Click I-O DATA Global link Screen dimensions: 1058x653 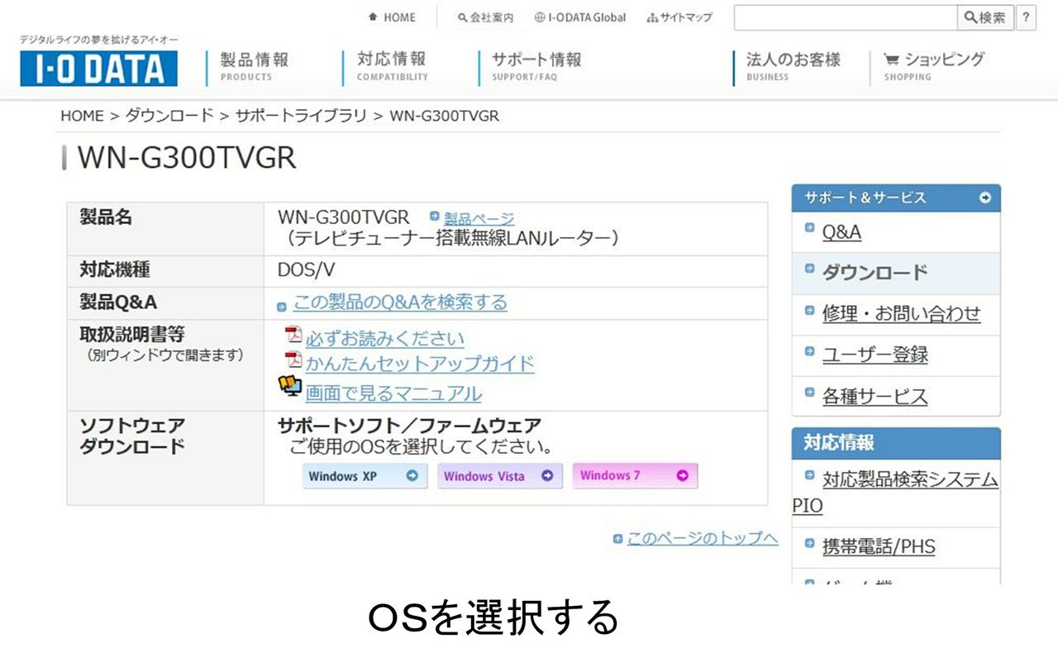[587, 17]
